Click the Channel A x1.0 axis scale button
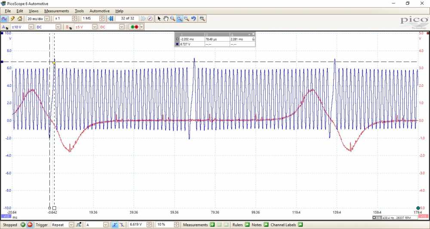 coord(6,217)
